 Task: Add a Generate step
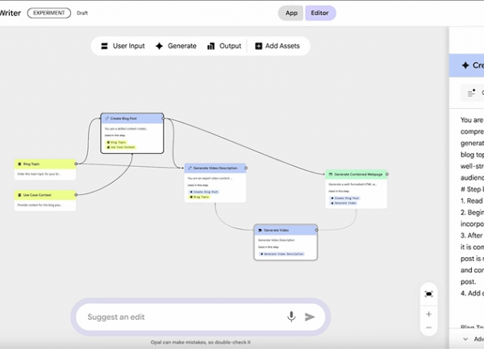pyautogui.click(x=176, y=46)
